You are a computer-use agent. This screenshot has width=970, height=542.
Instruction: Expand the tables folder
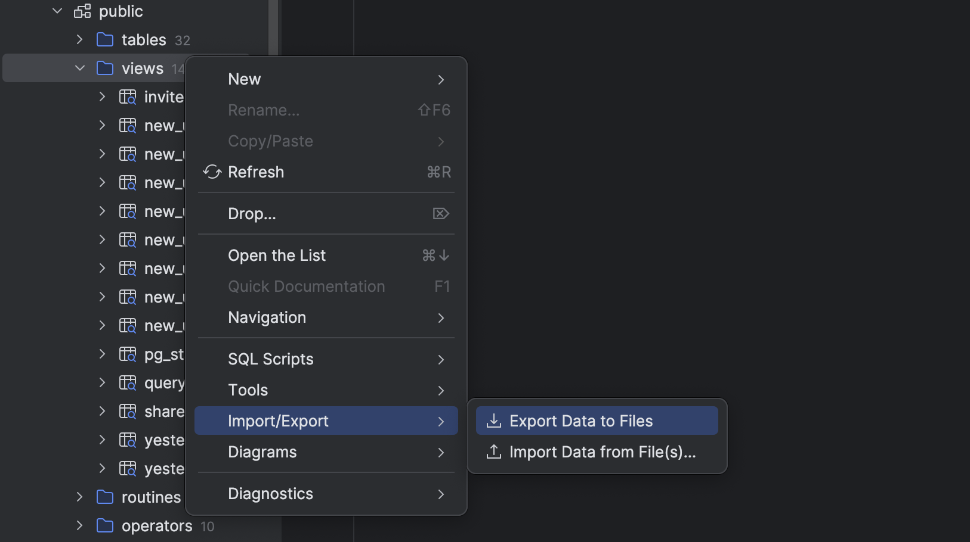[80, 40]
